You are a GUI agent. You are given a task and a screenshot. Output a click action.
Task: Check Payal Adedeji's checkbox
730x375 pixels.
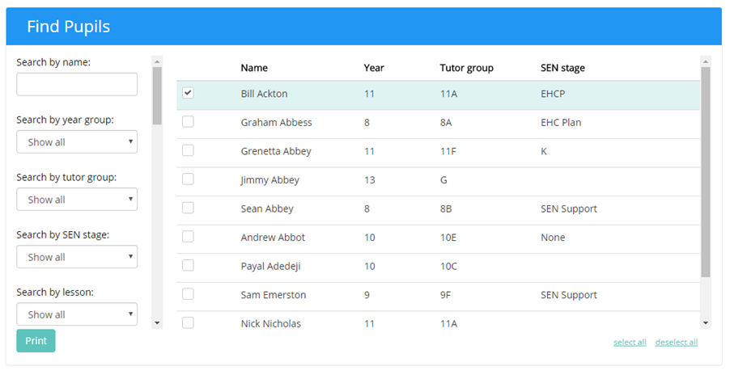click(x=188, y=265)
